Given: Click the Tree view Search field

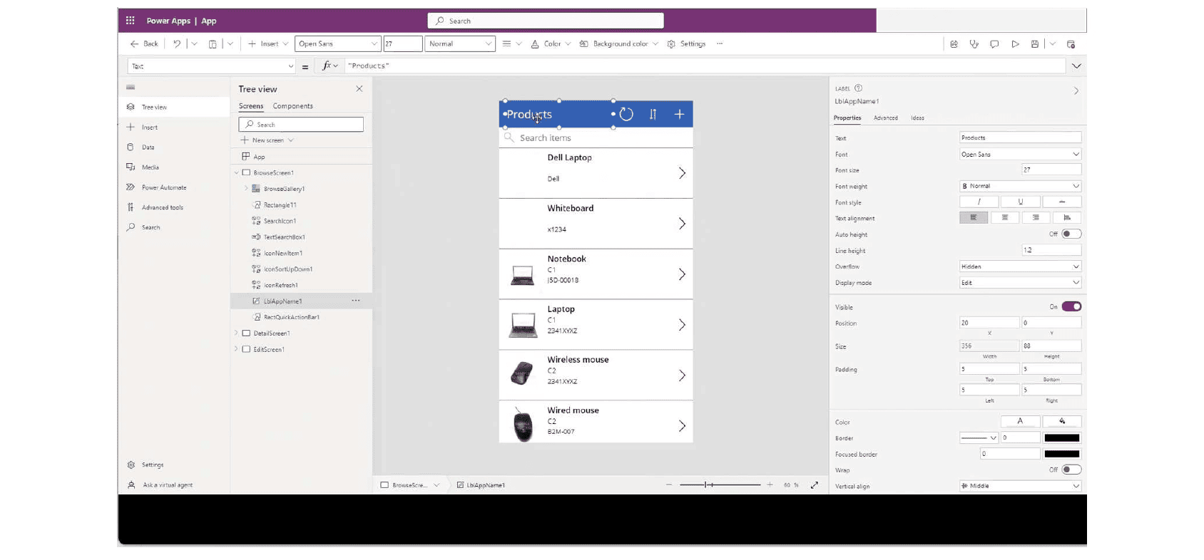Looking at the screenshot, I should (301, 124).
